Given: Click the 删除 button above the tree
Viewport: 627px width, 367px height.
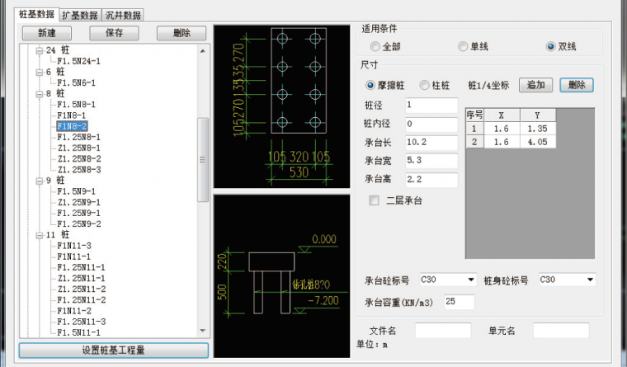Looking at the screenshot, I should (x=181, y=33).
